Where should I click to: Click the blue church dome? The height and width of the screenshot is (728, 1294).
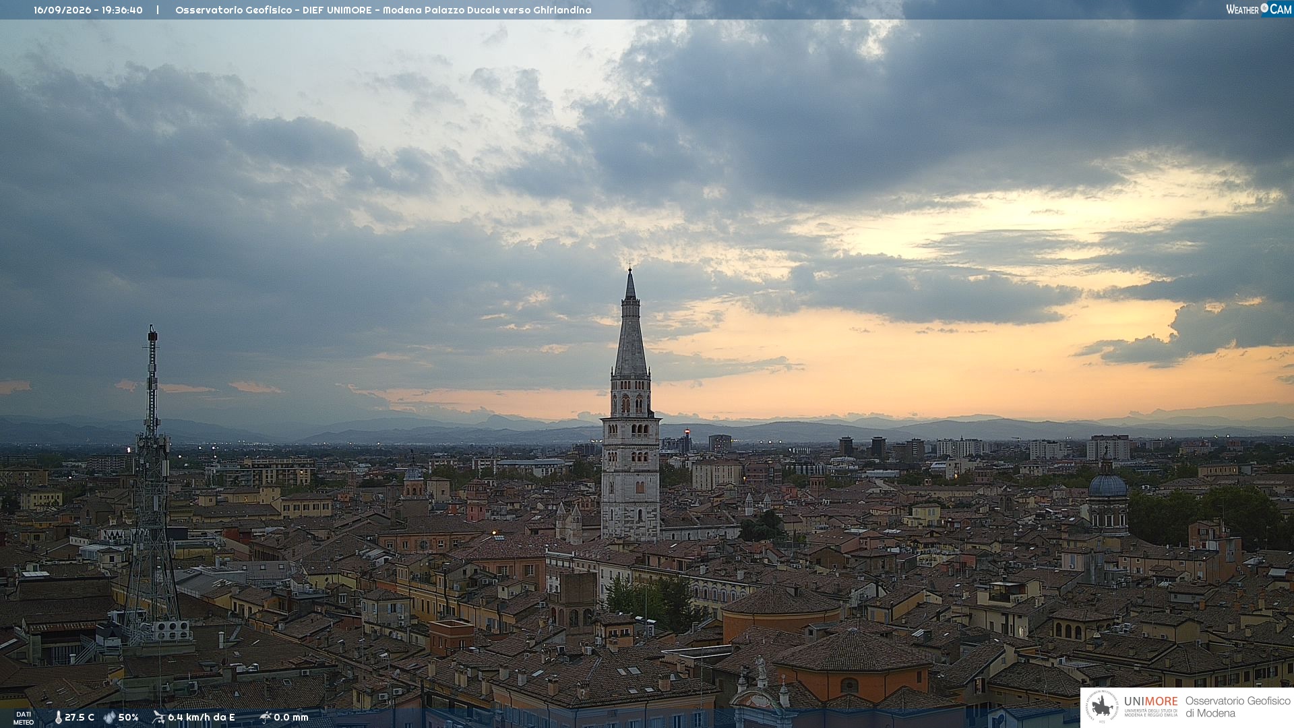pyautogui.click(x=1107, y=485)
